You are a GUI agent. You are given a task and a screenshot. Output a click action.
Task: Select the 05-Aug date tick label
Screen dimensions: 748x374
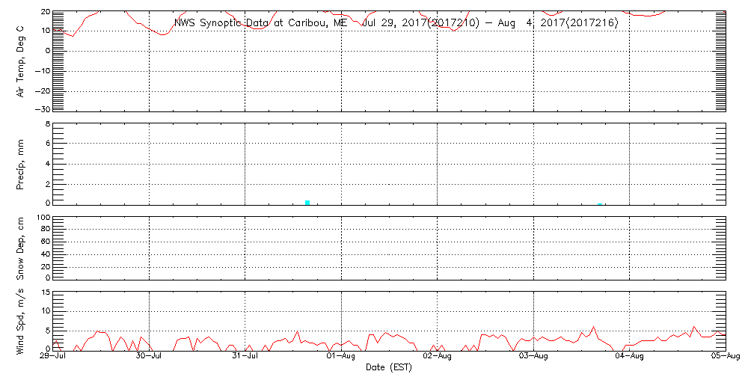point(723,357)
